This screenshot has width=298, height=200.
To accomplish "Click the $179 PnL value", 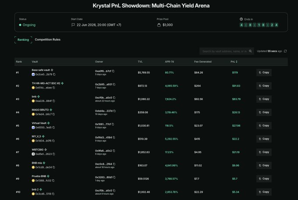I will (x=235, y=72).
